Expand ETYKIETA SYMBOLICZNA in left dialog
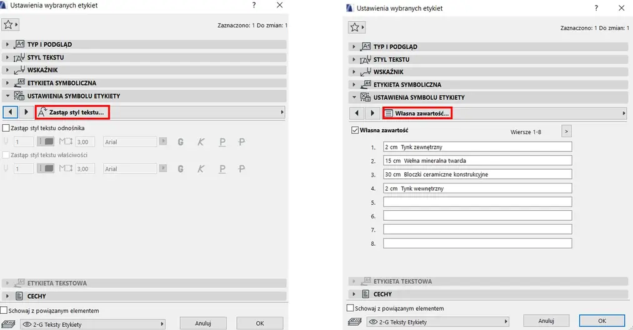Image resolution: width=633 pixels, height=330 pixels. coord(144,83)
